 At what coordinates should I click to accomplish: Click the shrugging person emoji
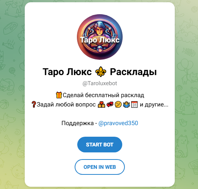pos(126,105)
